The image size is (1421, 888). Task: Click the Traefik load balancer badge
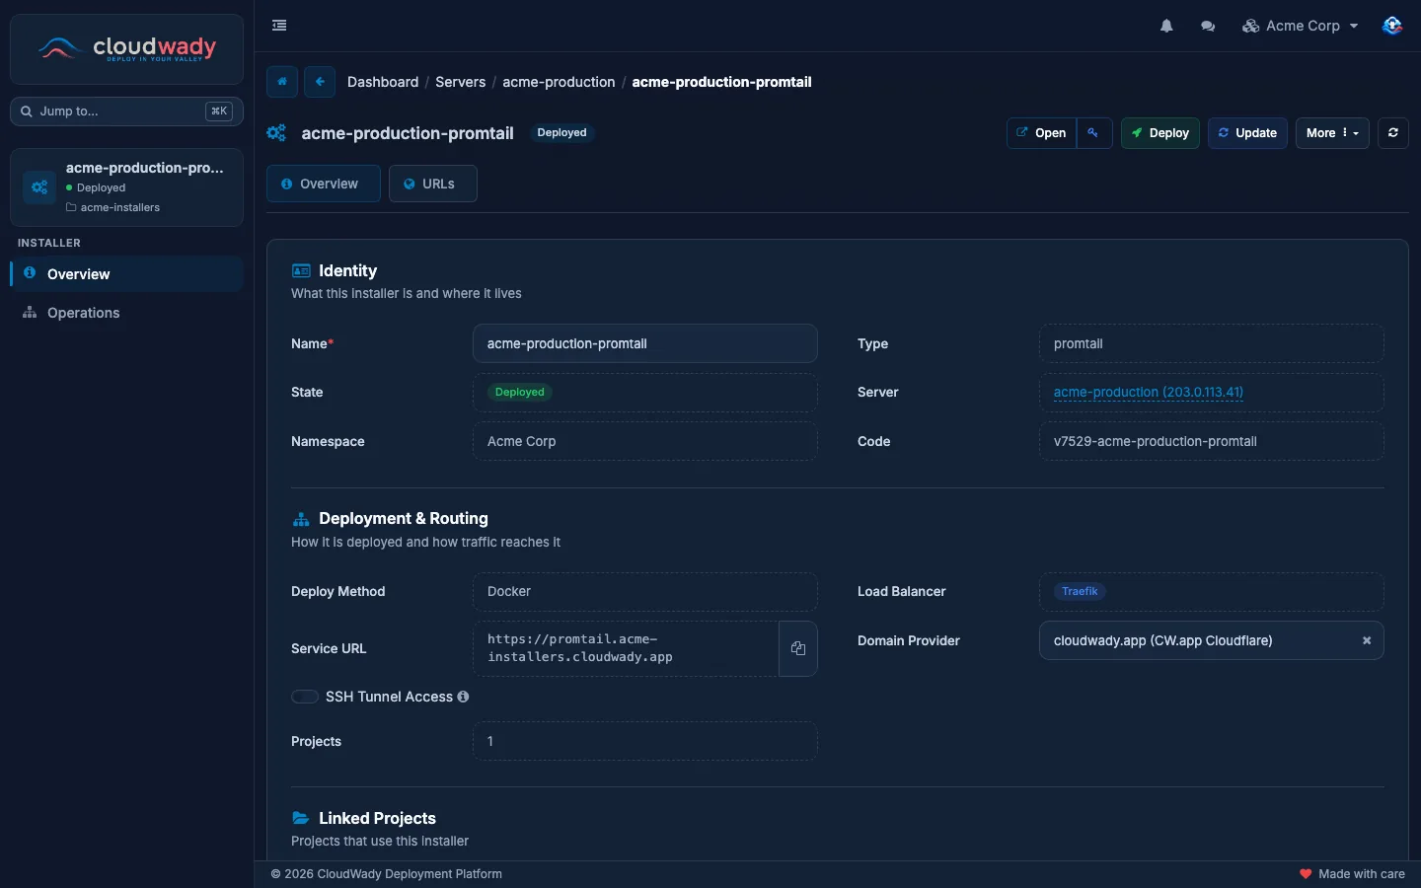pyautogui.click(x=1080, y=591)
